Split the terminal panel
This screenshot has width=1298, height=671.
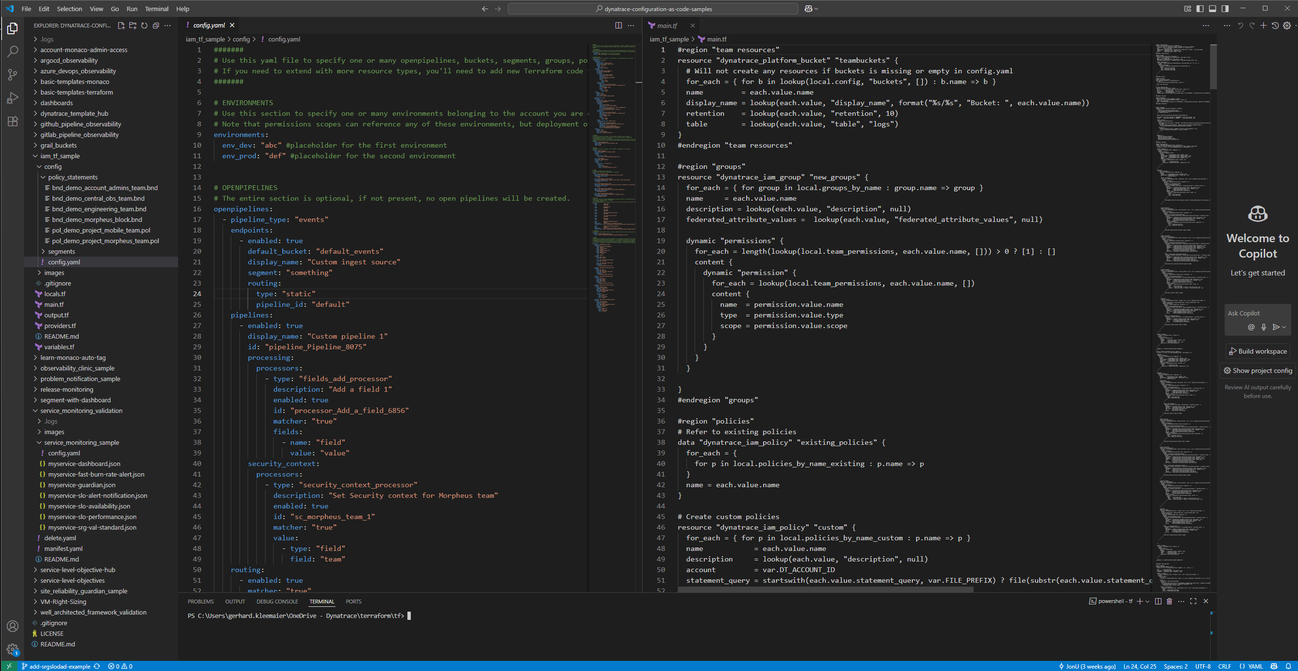coord(1158,601)
